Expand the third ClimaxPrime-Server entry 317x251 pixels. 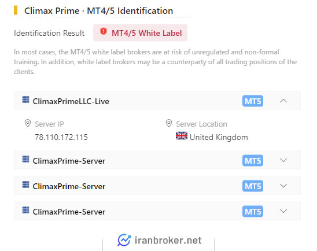pyautogui.click(x=283, y=211)
